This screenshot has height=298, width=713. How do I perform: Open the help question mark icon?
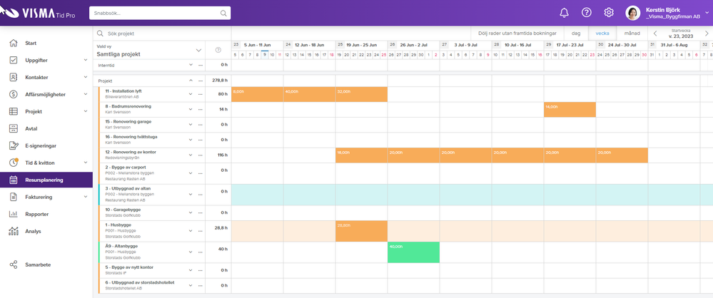tap(586, 13)
